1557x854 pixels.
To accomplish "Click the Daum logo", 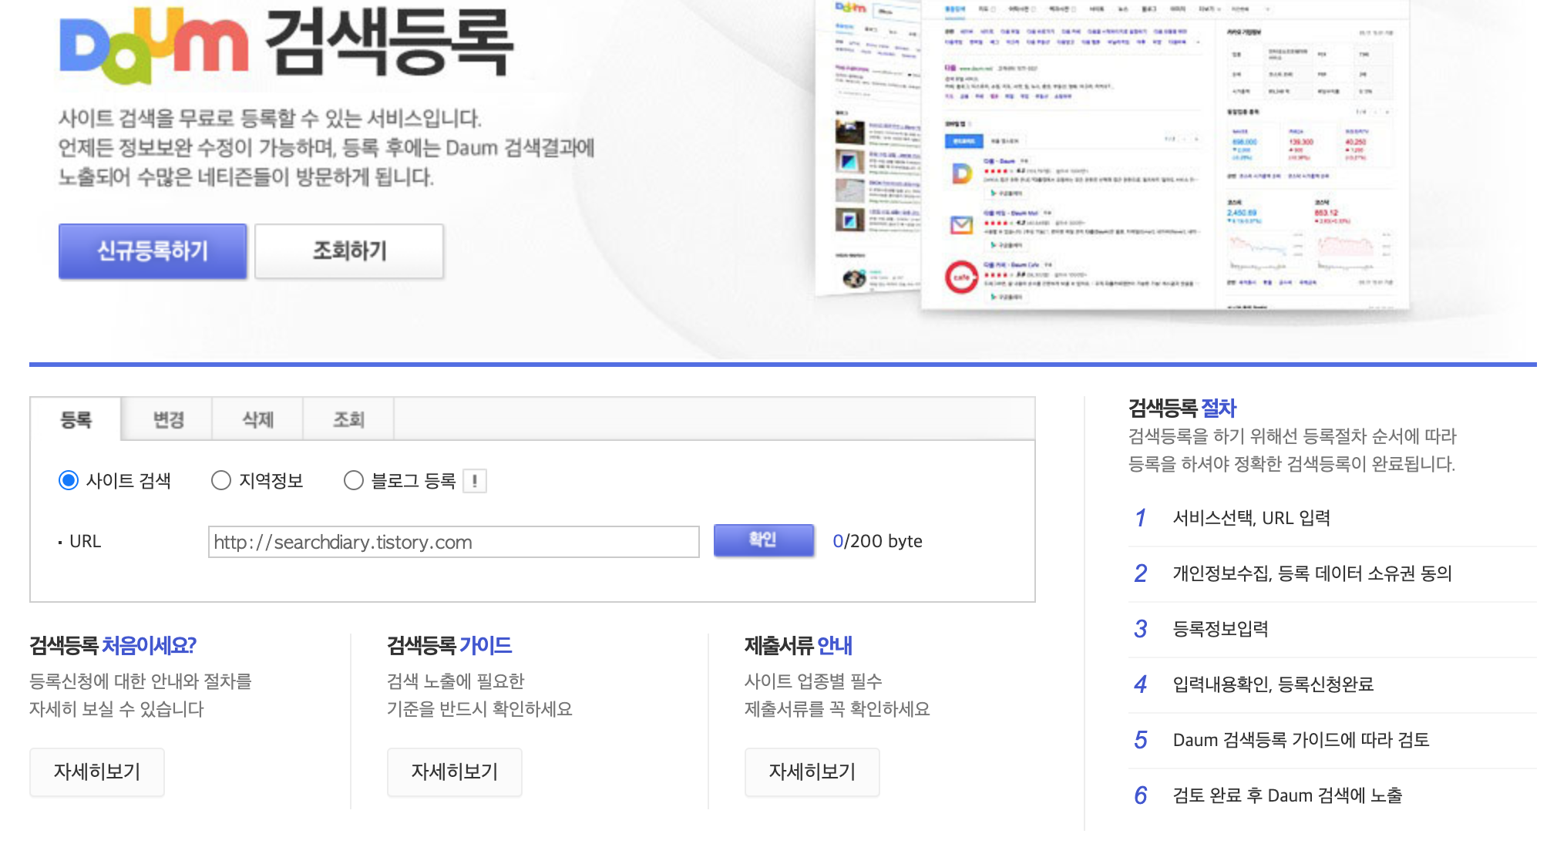I will tap(154, 45).
